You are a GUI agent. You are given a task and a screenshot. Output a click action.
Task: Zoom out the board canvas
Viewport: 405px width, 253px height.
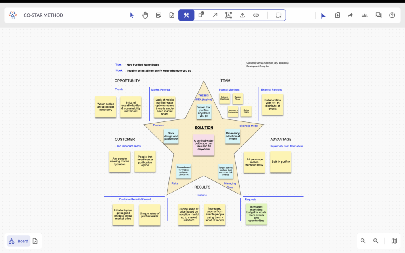[363, 241]
